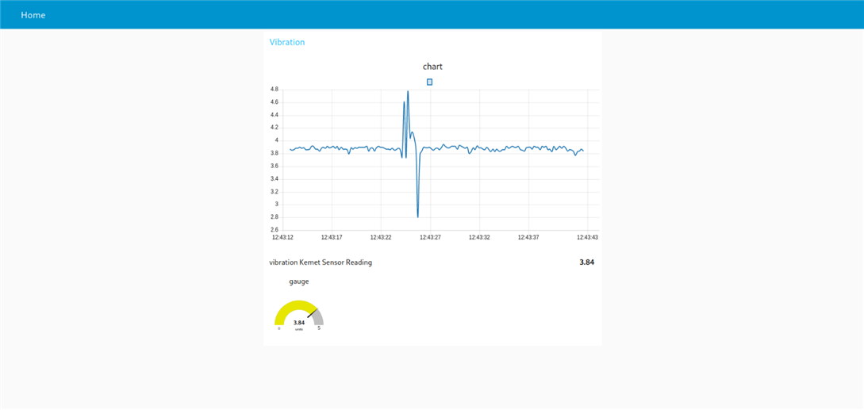
Task: Click the 12:43:12 x-axis time label
Action: pos(282,237)
